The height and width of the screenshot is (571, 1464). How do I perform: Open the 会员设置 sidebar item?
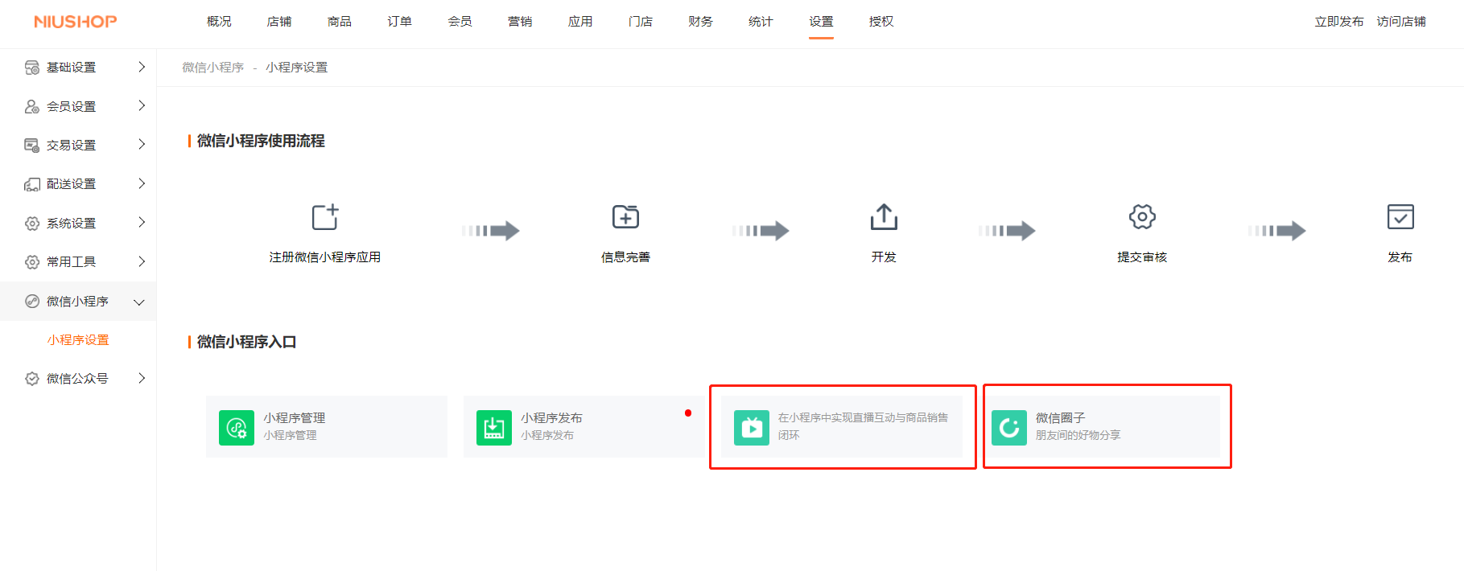(x=78, y=106)
